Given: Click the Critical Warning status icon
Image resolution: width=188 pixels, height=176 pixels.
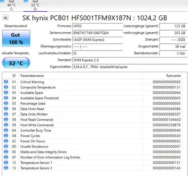Looking at the screenshot, I should click(6, 82).
